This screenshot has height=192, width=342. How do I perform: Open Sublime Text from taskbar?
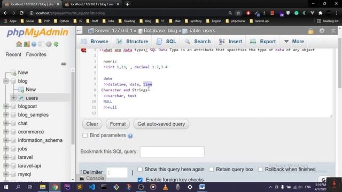coord(80,187)
